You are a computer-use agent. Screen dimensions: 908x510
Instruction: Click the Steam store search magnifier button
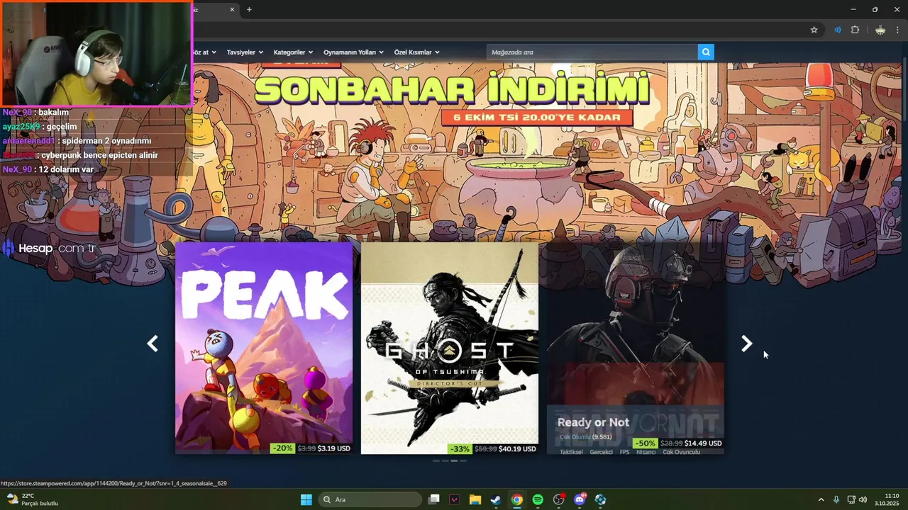(x=706, y=52)
